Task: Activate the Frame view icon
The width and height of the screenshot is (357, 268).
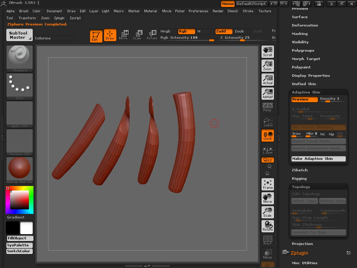Action: 267,184
